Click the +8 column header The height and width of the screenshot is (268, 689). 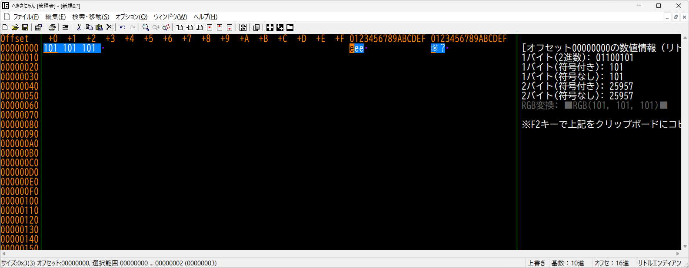tap(206, 39)
